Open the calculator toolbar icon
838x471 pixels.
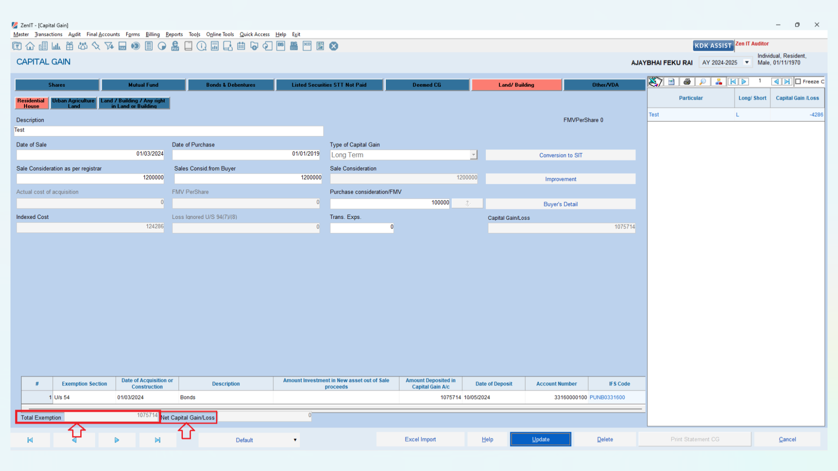coord(149,46)
